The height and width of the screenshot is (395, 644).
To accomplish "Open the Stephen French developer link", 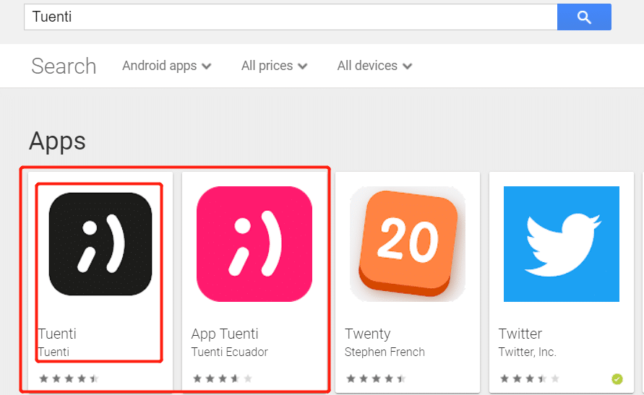I will 385,352.
